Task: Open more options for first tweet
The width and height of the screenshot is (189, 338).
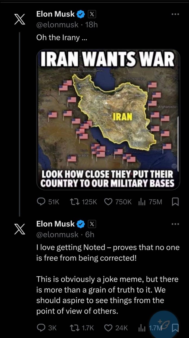Action: point(175,14)
